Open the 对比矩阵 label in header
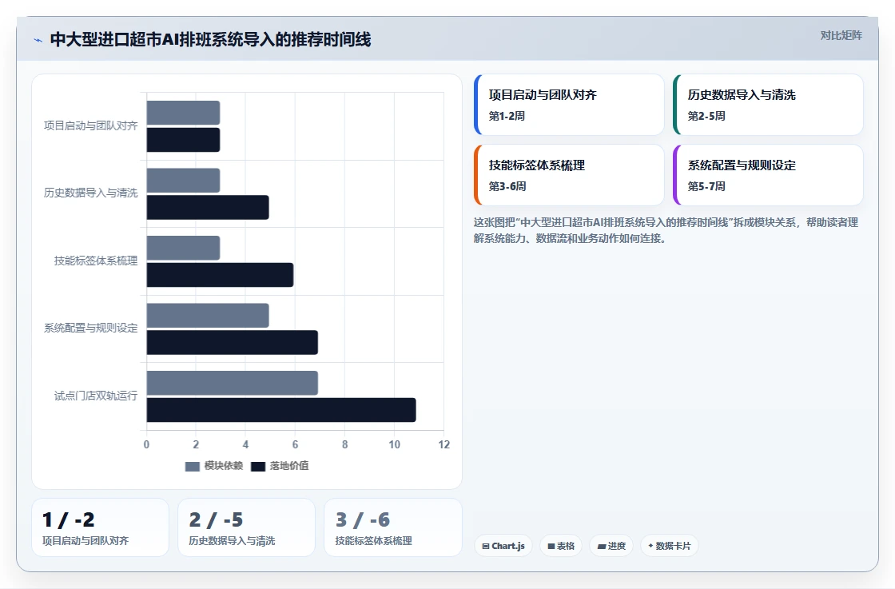The height and width of the screenshot is (589, 895). 841,35
